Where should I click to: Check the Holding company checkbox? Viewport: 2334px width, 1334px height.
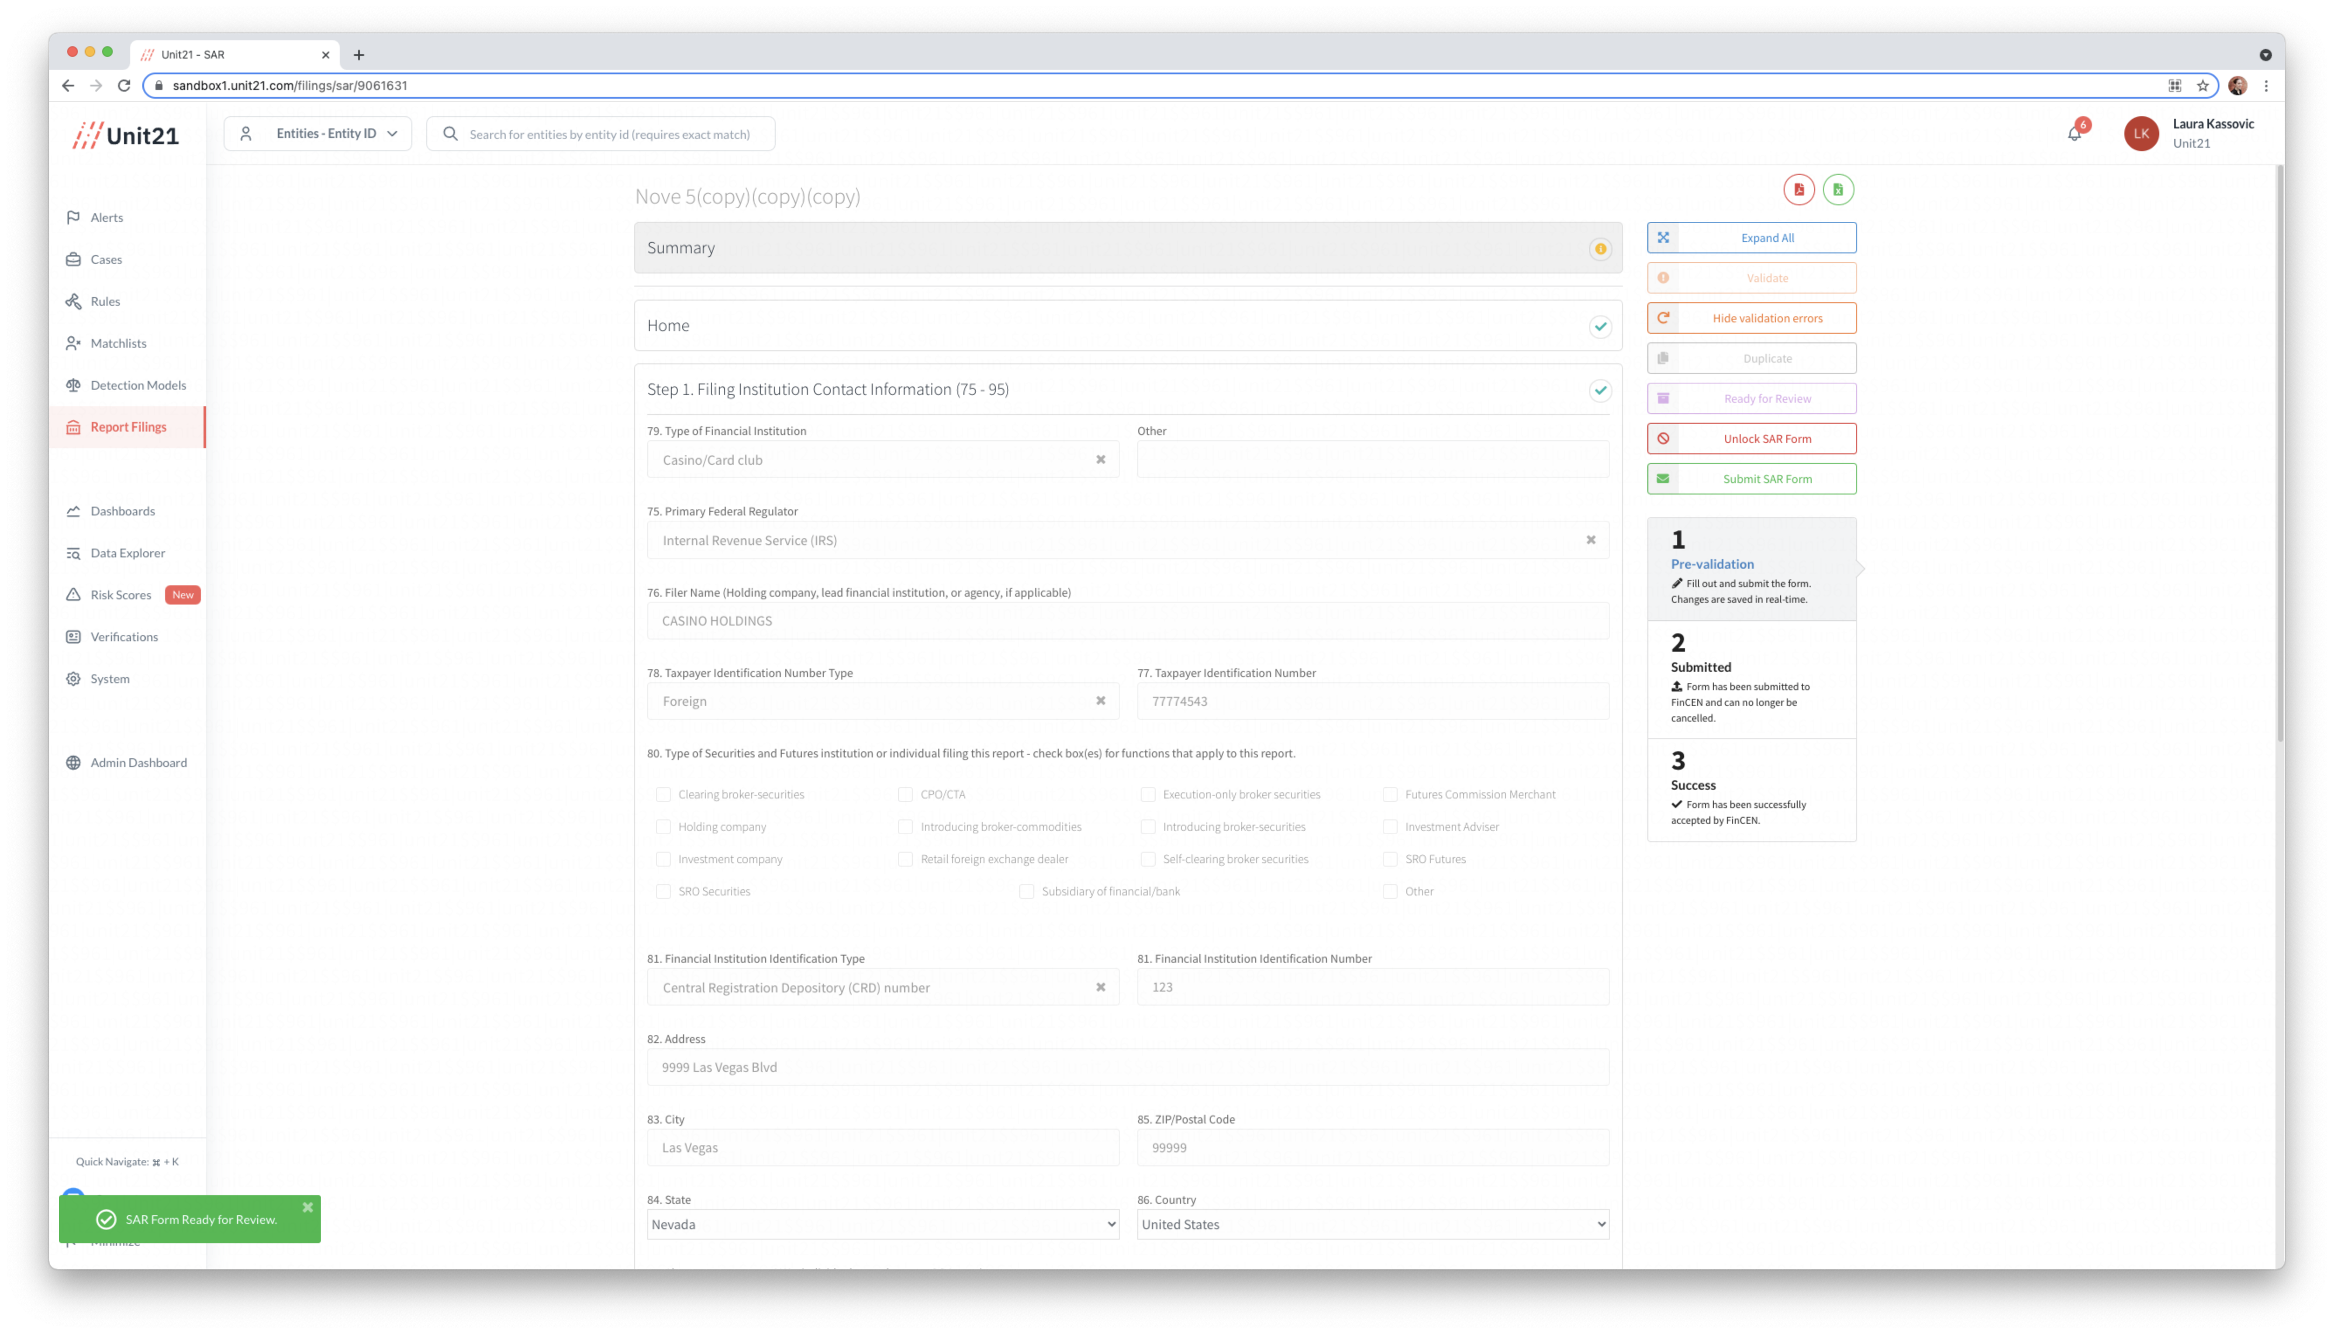point(663,826)
